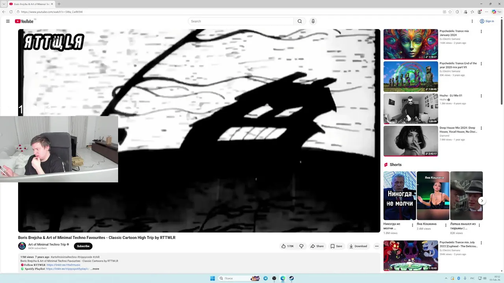
Task: Switch the РУС keyboard language indicator
Action: coord(472,278)
